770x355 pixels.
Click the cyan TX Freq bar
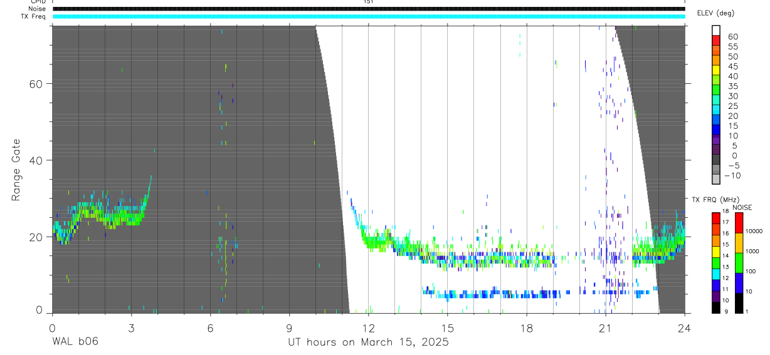pyautogui.click(x=369, y=16)
